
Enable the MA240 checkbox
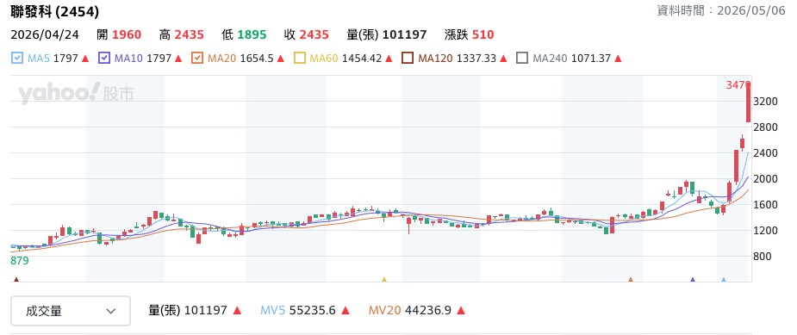[522, 58]
